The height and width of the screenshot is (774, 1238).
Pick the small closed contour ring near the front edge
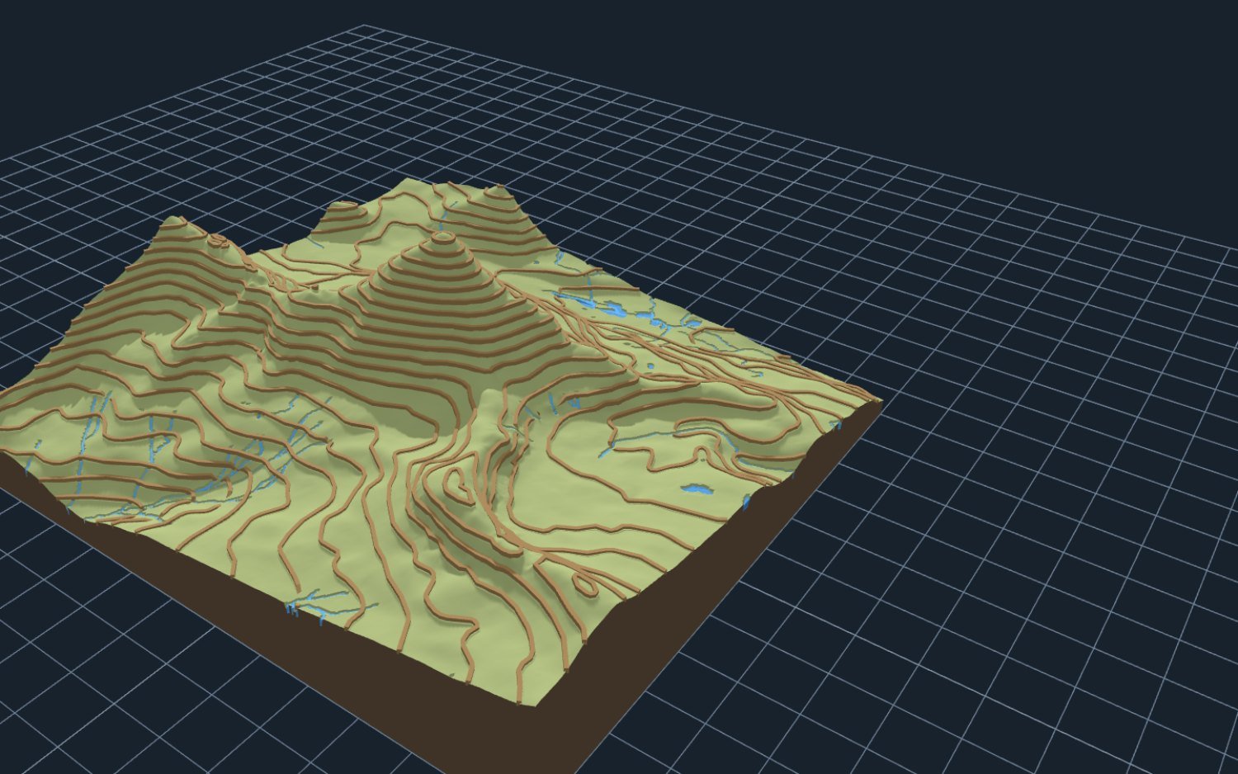585,584
